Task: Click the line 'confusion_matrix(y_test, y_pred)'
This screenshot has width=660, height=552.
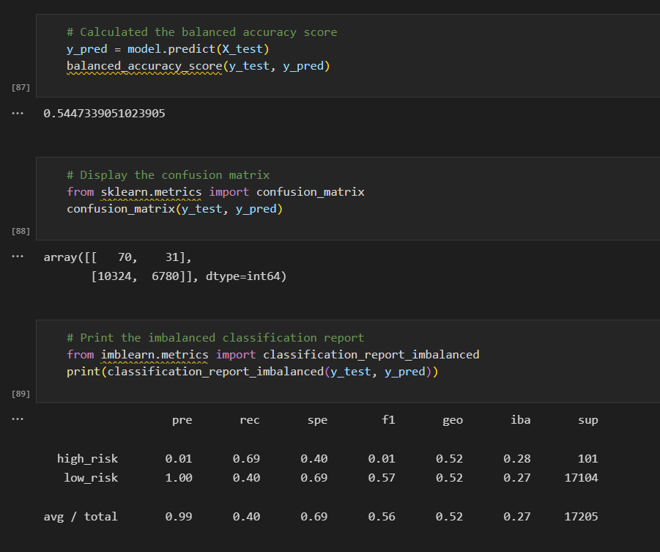Action: point(174,209)
